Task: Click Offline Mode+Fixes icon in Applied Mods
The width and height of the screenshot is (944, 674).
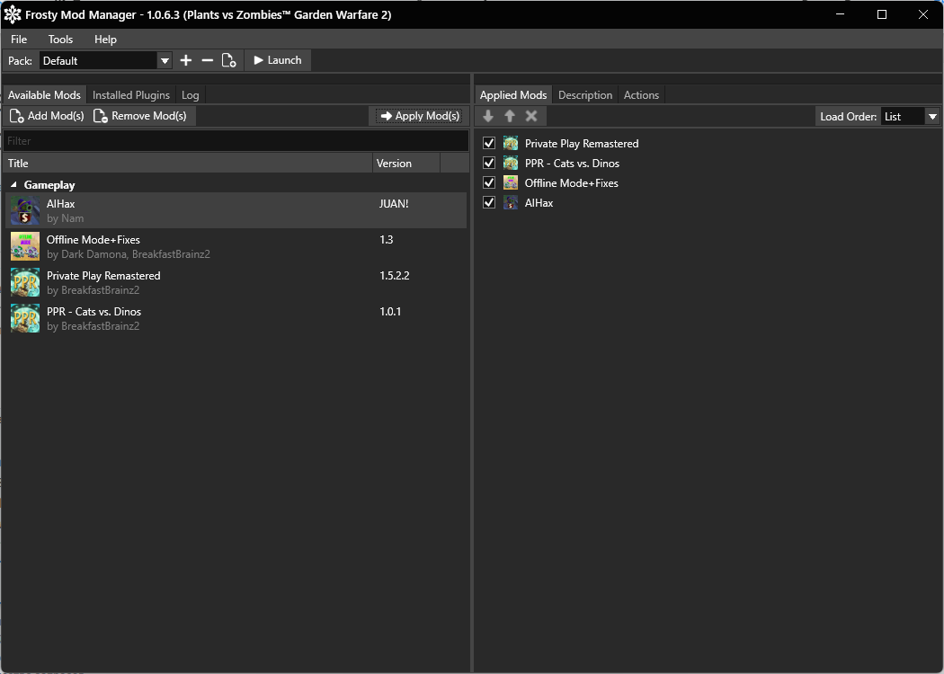Action: click(x=511, y=183)
